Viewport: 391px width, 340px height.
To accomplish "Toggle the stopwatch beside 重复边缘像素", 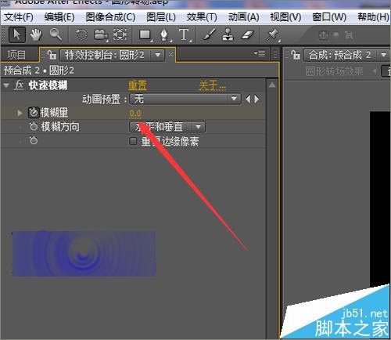I will click(x=34, y=140).
